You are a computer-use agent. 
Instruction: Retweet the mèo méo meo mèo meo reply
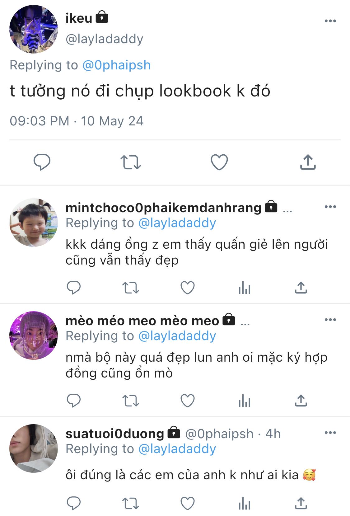[131, 401]
